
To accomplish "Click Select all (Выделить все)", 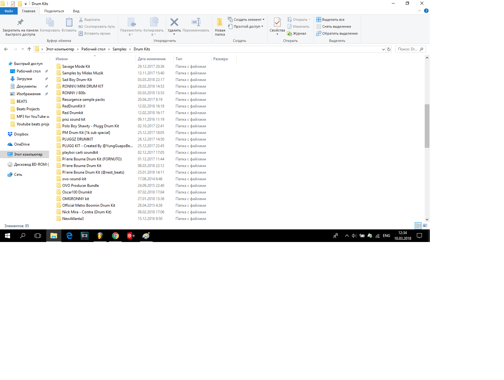I will tap(330, 20).
